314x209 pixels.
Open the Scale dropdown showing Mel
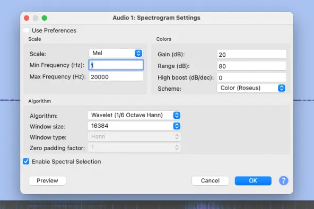116,53
